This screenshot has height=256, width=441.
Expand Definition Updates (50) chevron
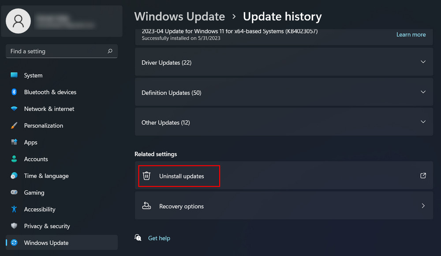423,92
